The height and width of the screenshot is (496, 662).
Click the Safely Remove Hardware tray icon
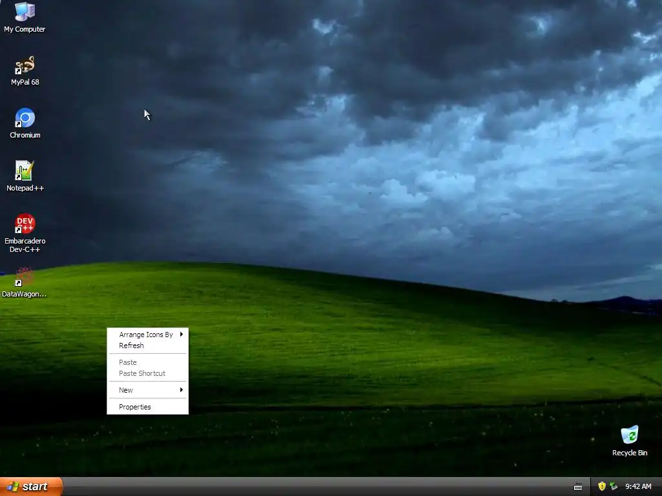click(614, 486)
